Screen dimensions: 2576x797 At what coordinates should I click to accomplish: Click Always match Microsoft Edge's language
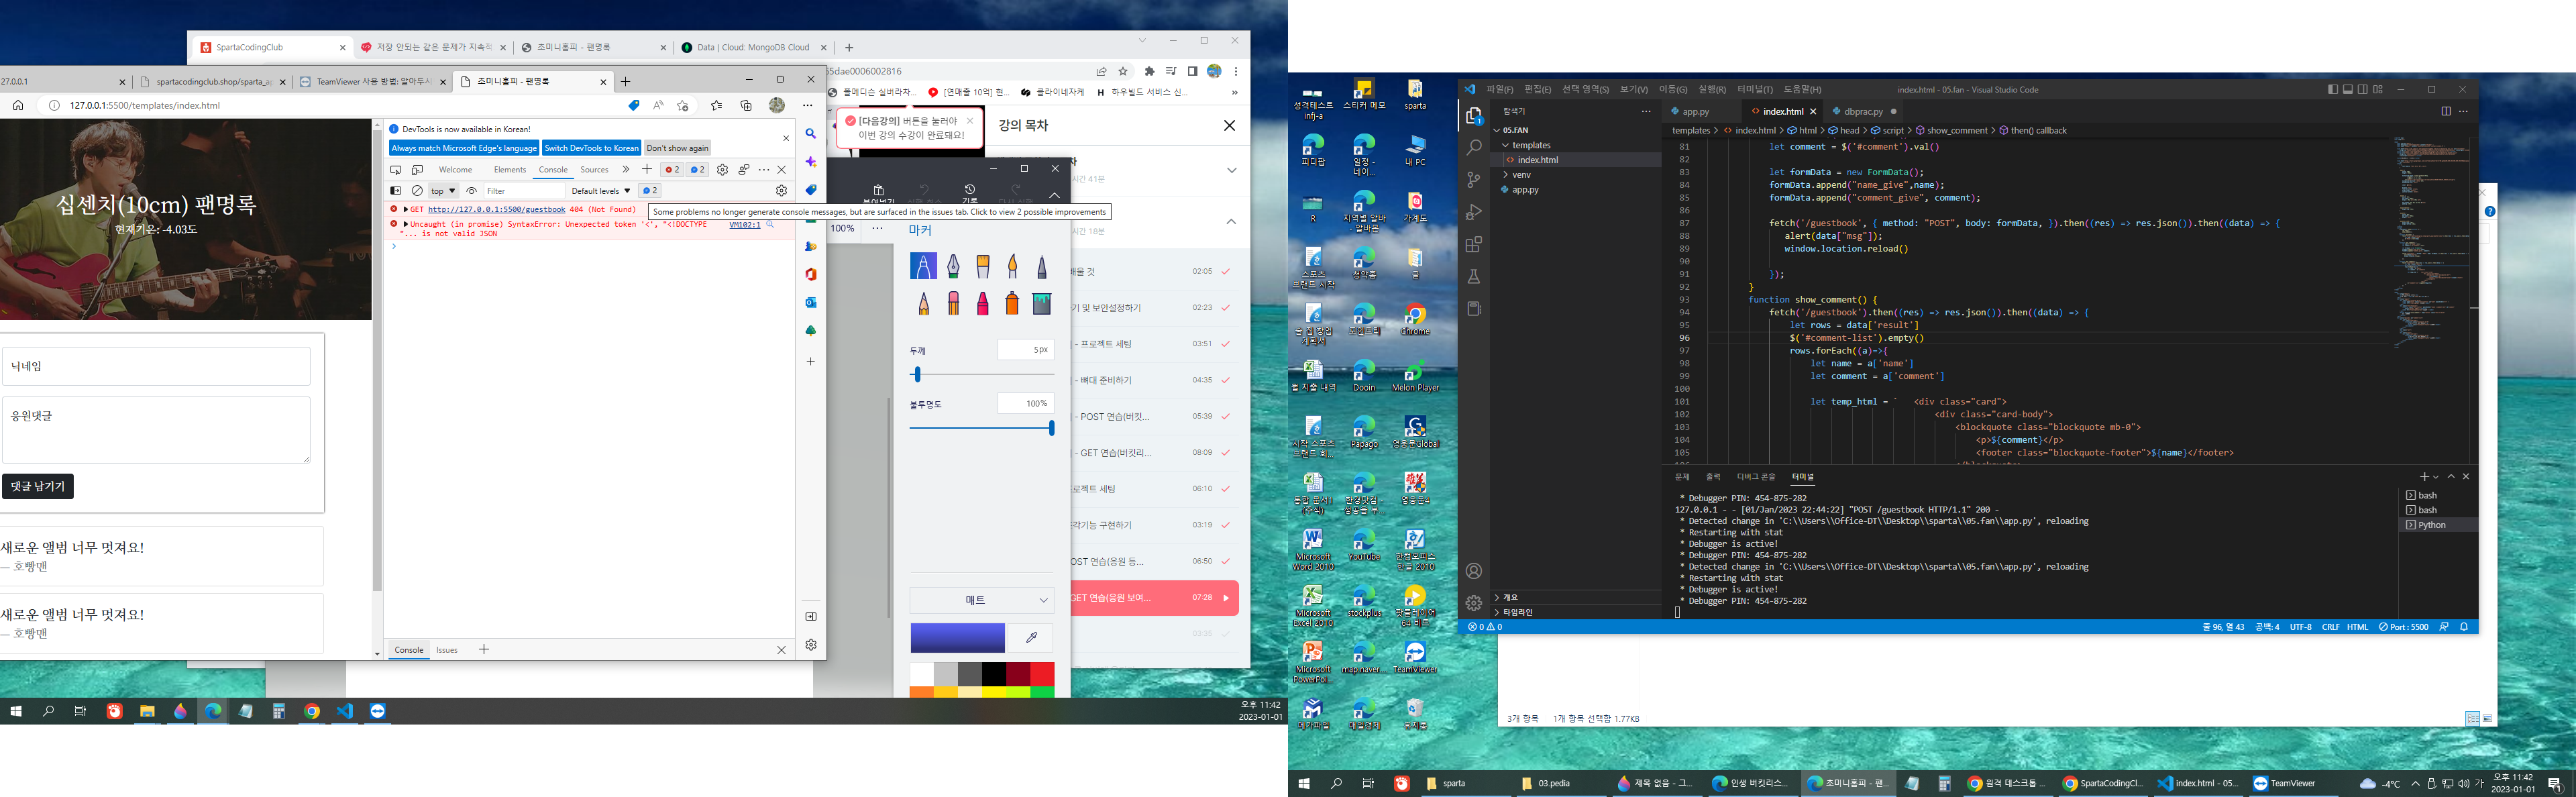pyautogui.click(x=464, y=148)
